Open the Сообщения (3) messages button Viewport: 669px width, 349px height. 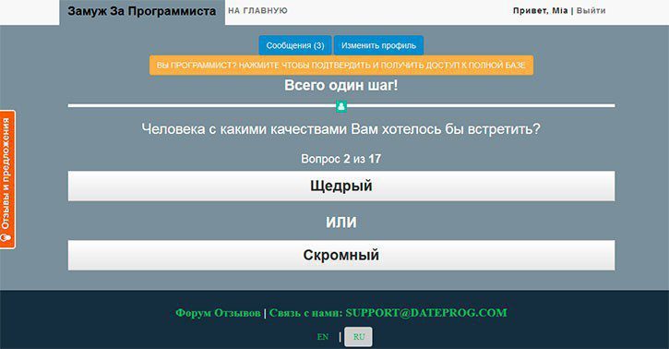294,45
